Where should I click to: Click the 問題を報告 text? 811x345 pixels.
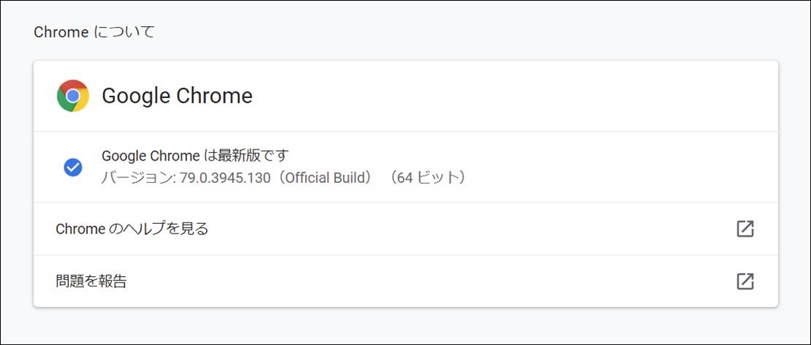tap(91, 281)
